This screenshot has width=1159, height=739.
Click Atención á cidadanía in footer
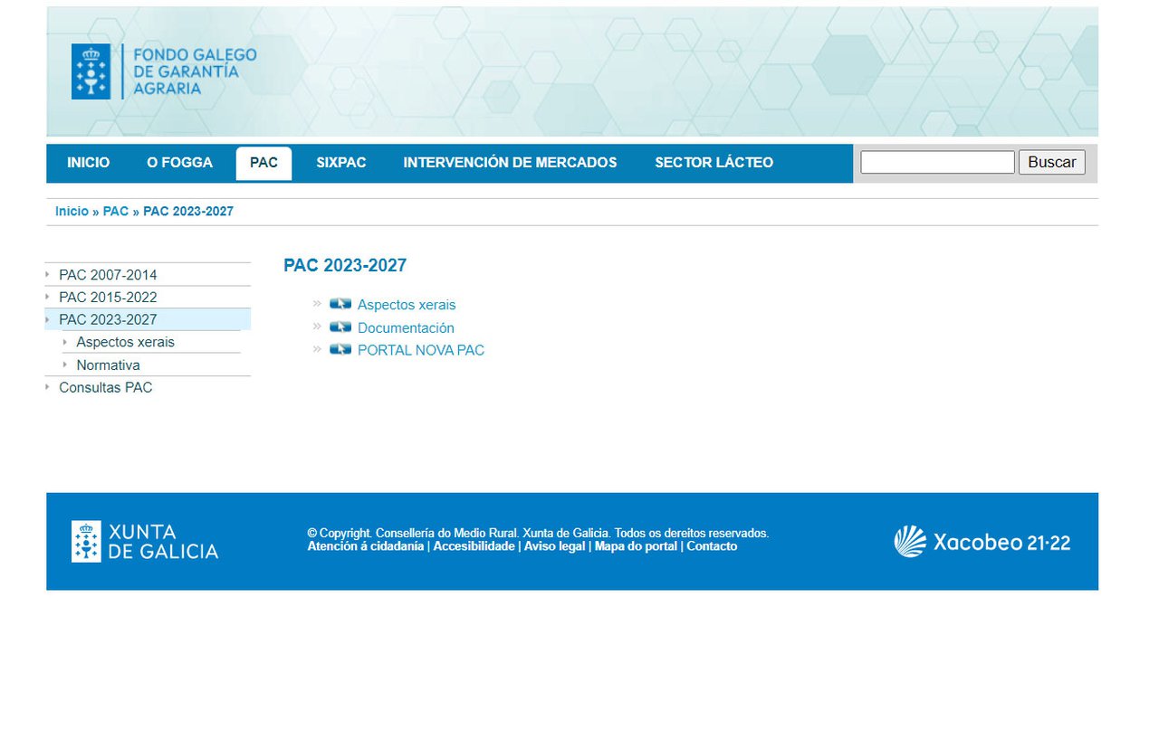click(366, 546)
